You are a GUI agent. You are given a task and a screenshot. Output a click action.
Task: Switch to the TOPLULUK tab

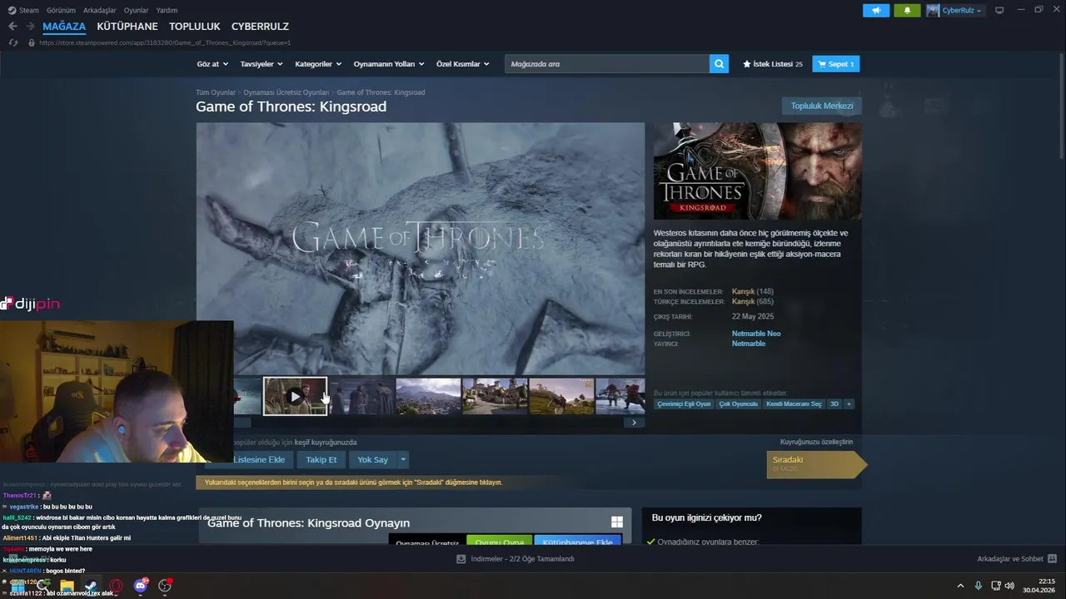point(195,27)
